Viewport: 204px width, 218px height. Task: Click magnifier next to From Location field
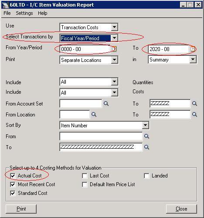click(x=94, y=115)
